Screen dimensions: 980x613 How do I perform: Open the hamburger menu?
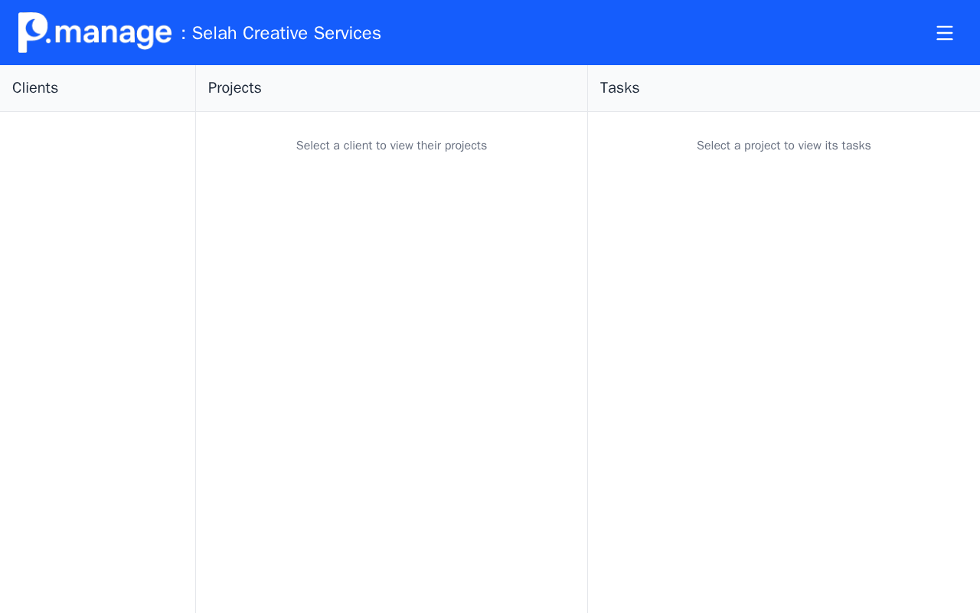point(944,33)
